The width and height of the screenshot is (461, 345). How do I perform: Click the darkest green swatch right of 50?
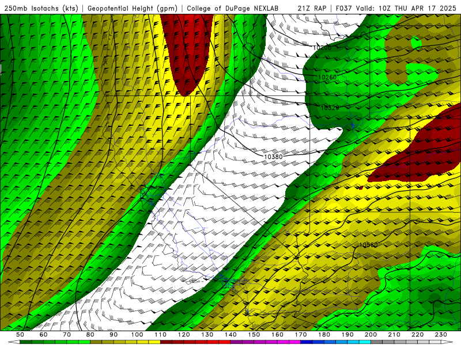point(26,342)
